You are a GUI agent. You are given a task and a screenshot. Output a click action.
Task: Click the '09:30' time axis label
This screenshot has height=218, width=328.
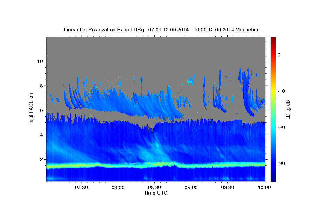228,188
